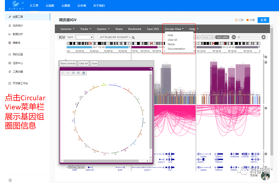Click the 打赏 coin icon
This screenshot has height=183, width=279.
[x=236, y=20]
